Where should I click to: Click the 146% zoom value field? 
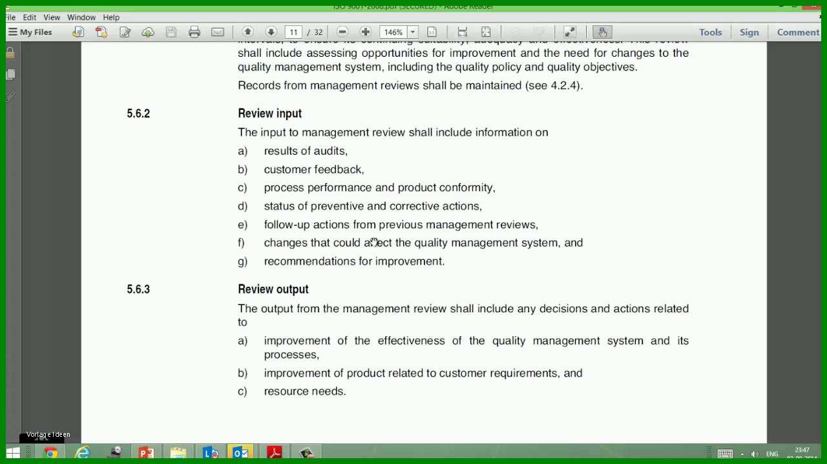coord(393,32)
